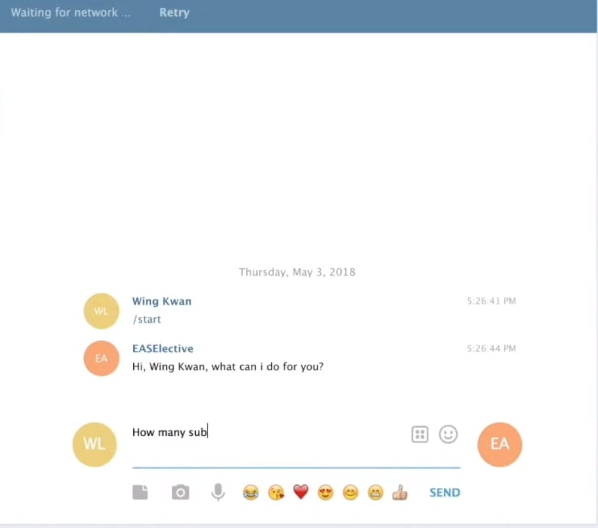Click the camera photo icon

[180, 492]
